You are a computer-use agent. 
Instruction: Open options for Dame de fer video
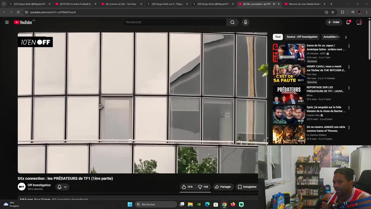(x=349, y=46)
